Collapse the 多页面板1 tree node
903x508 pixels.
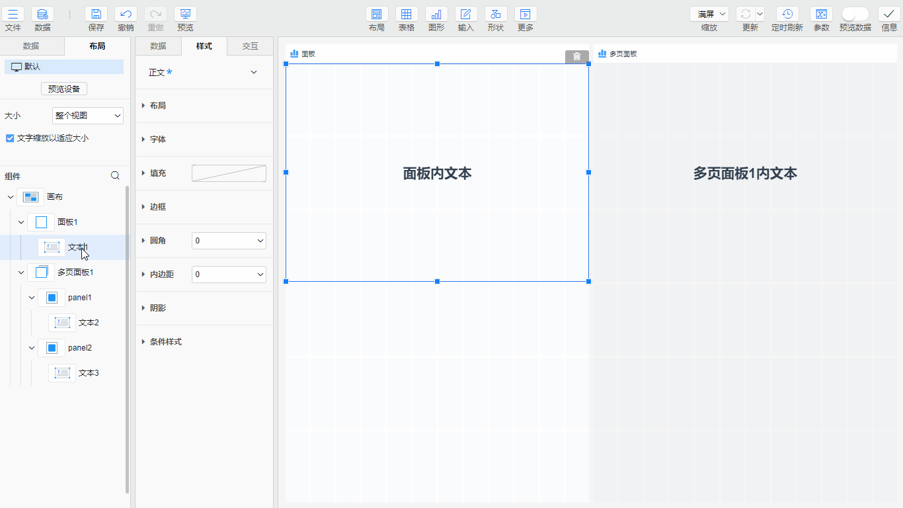coord(21,273)
